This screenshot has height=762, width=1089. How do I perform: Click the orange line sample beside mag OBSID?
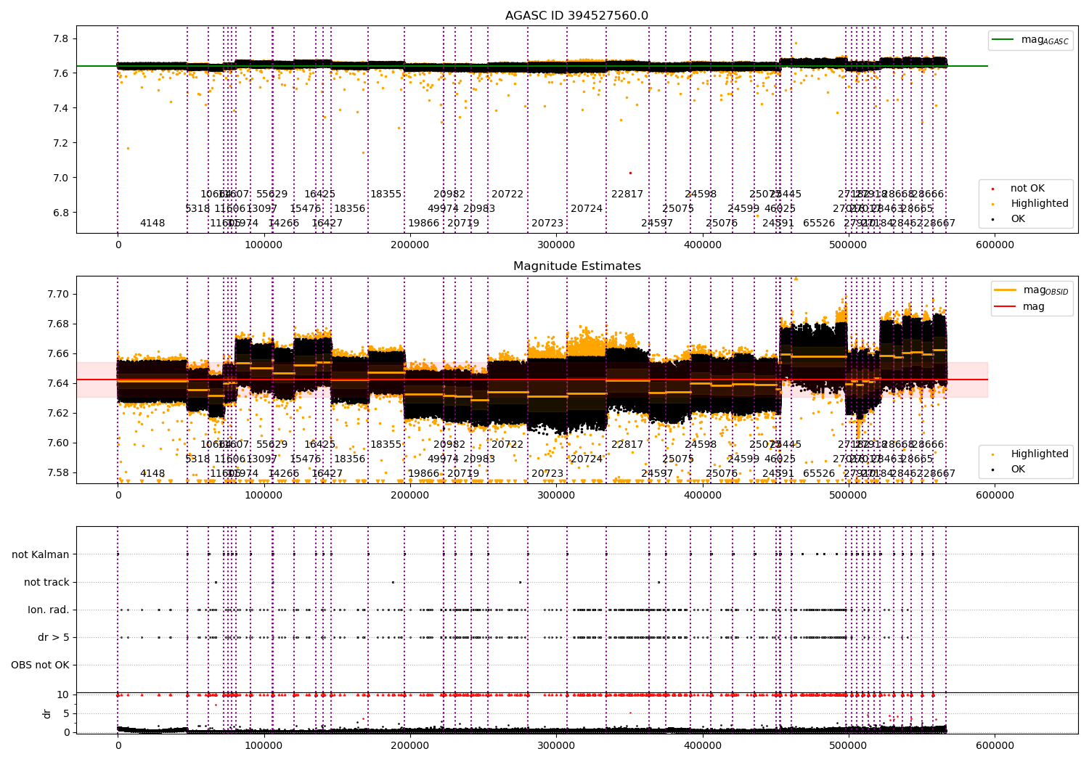point(1006,290)
